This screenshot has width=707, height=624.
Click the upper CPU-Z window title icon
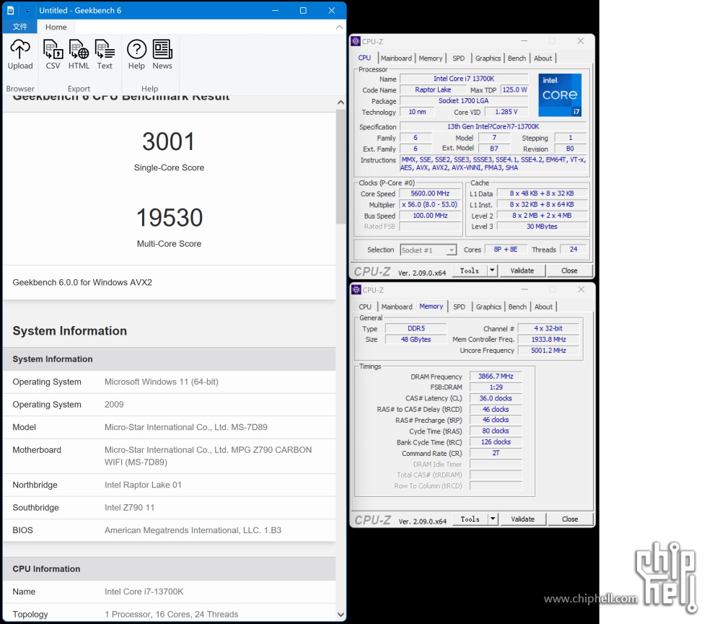click(356, 41)
